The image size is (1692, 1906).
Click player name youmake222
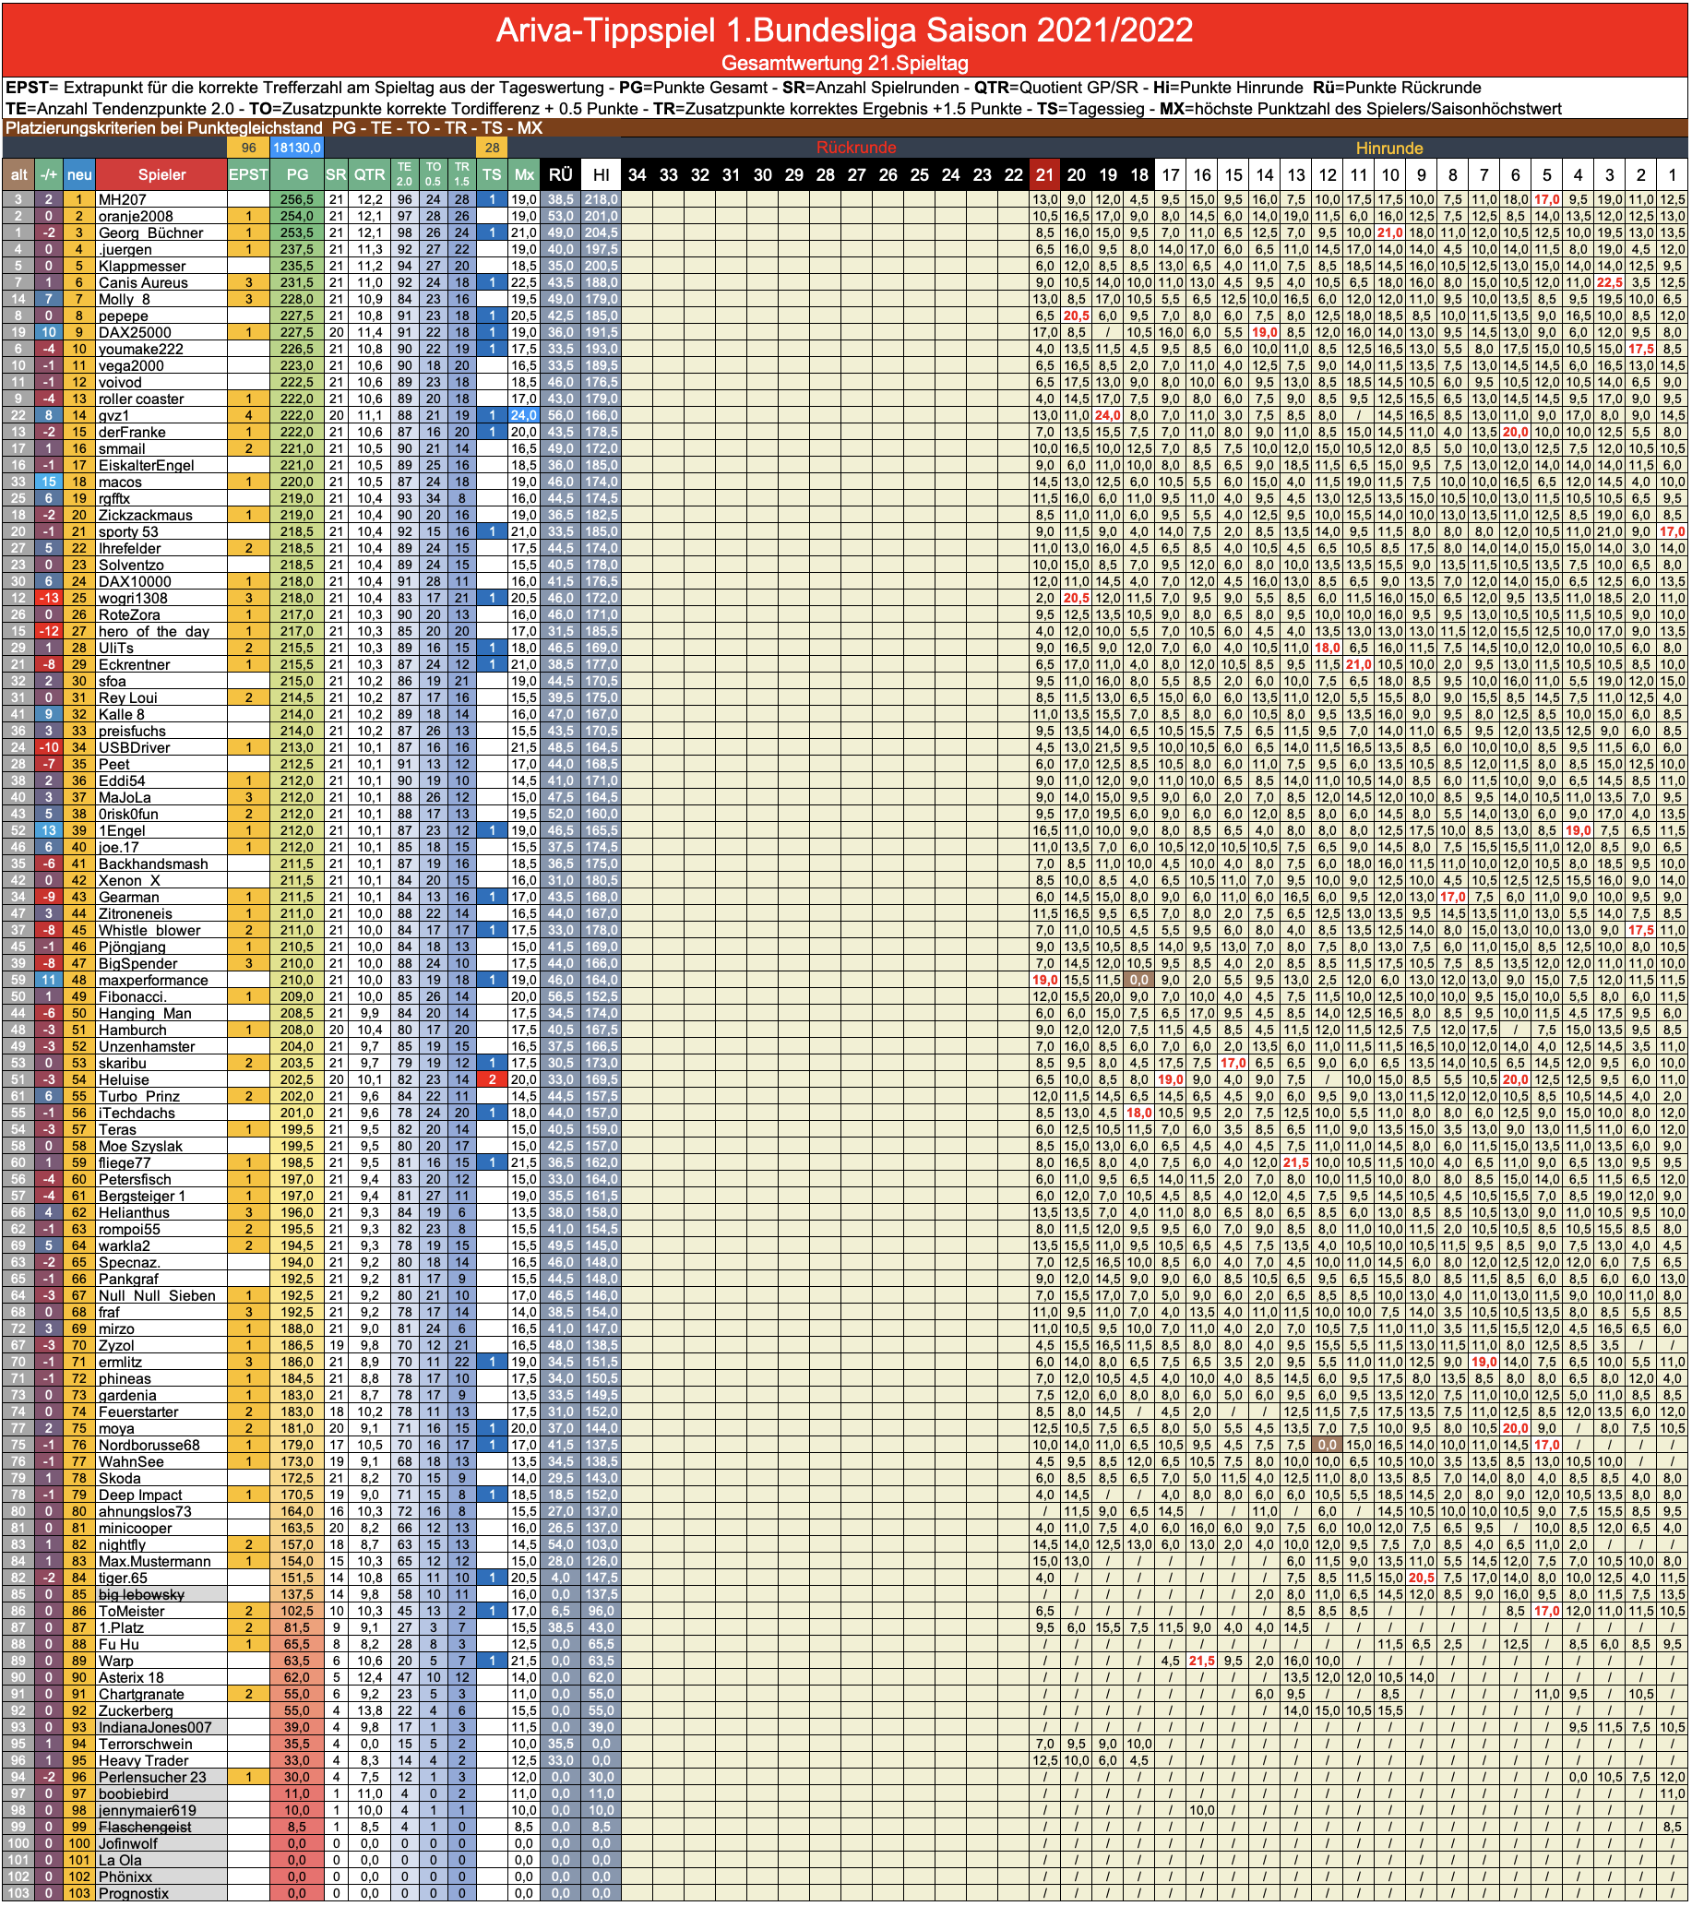[140, 349]
